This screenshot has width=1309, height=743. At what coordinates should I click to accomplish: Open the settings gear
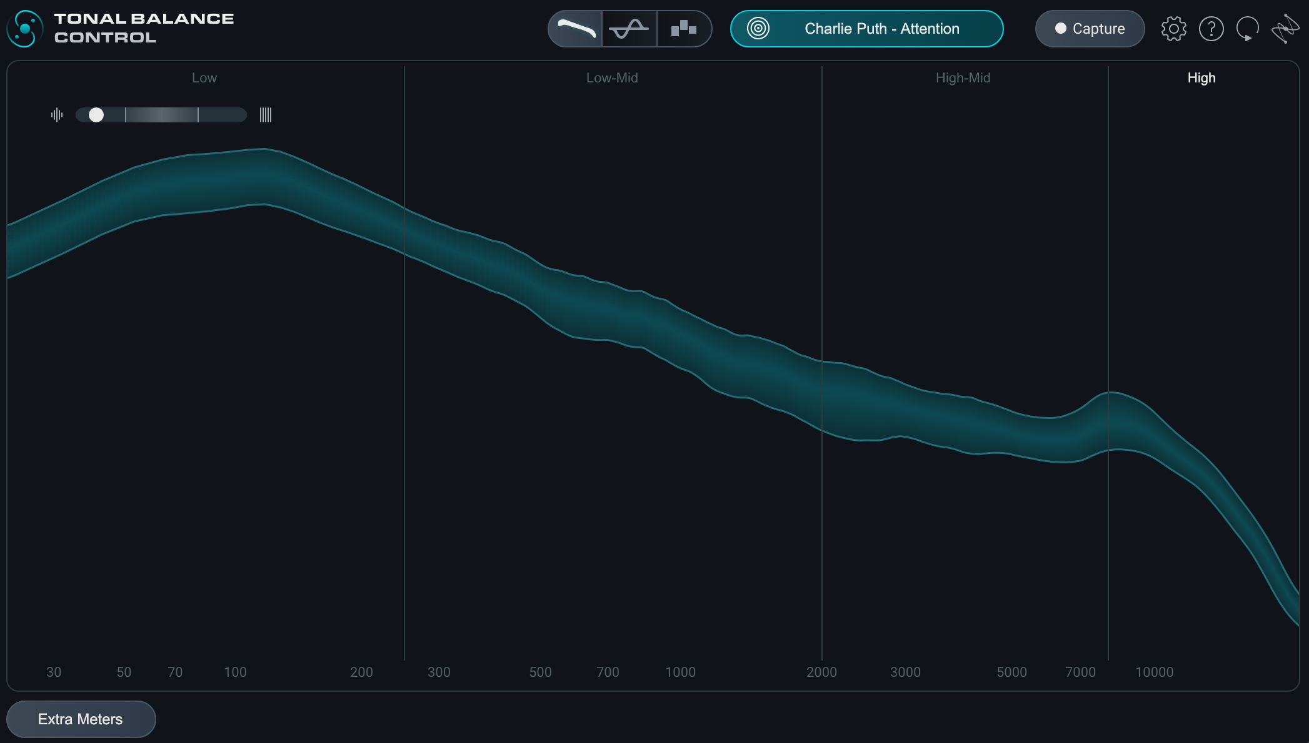click(x=1173, y=29)
